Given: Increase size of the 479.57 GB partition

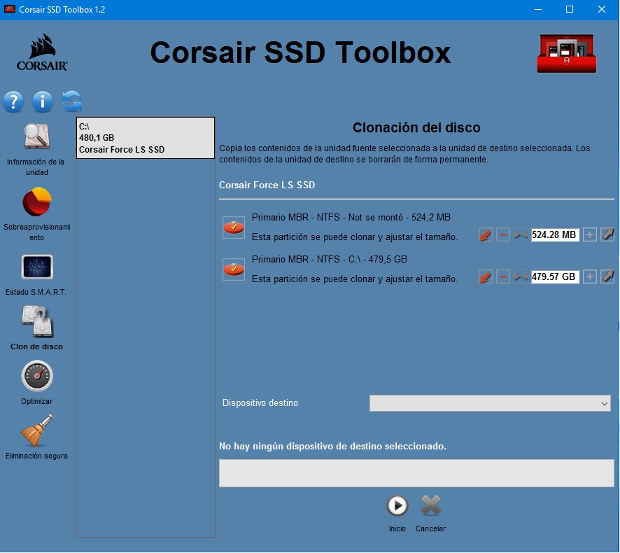Looking at the screenshot, I should (x=590, y=277).
